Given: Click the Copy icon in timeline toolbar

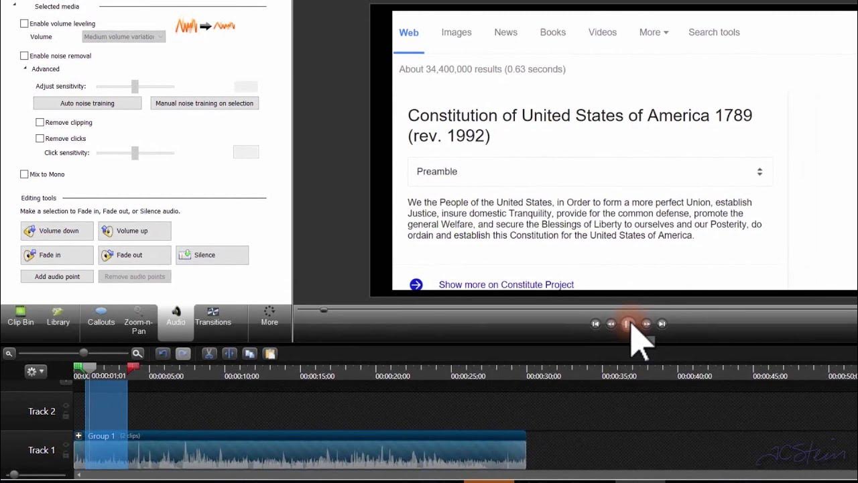Looking at the screenshot, I should pos(250,354).
